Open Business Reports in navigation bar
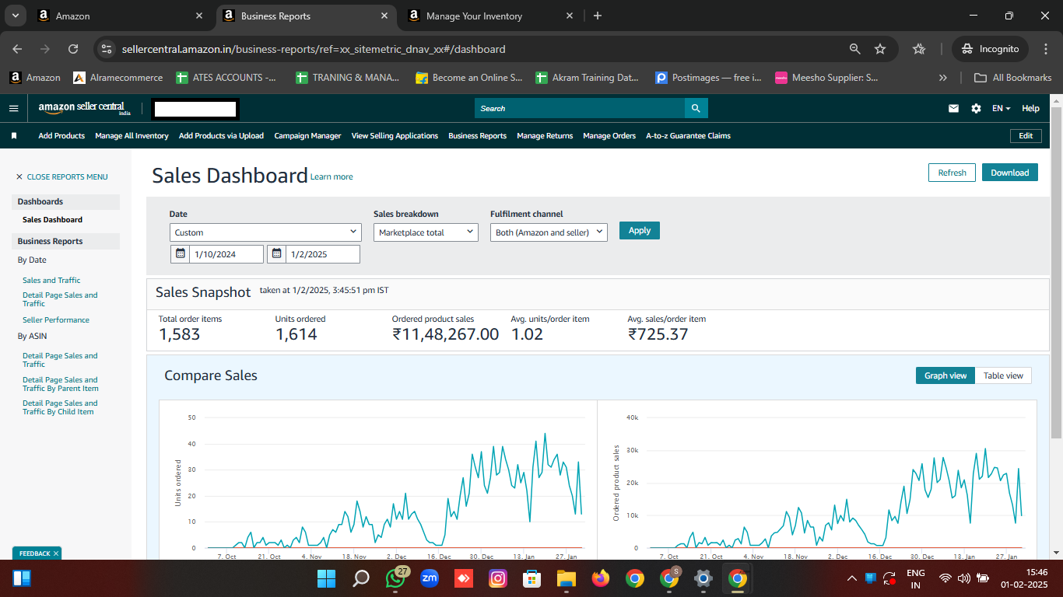1063x597 pixels. click(477, 136)
